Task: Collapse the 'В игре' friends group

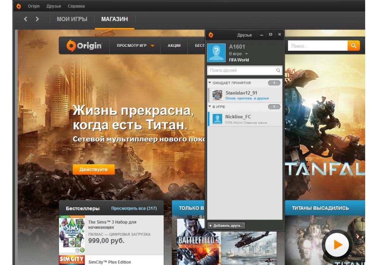Action: point(210,107)
